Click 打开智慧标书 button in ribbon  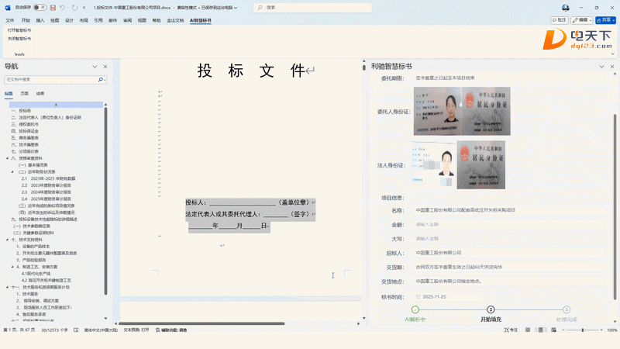coord(19,30)
